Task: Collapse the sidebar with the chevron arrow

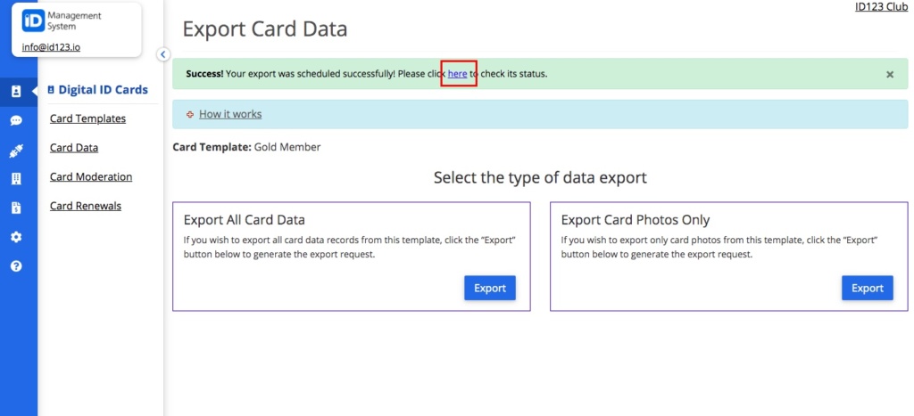Action: point(163,54)
